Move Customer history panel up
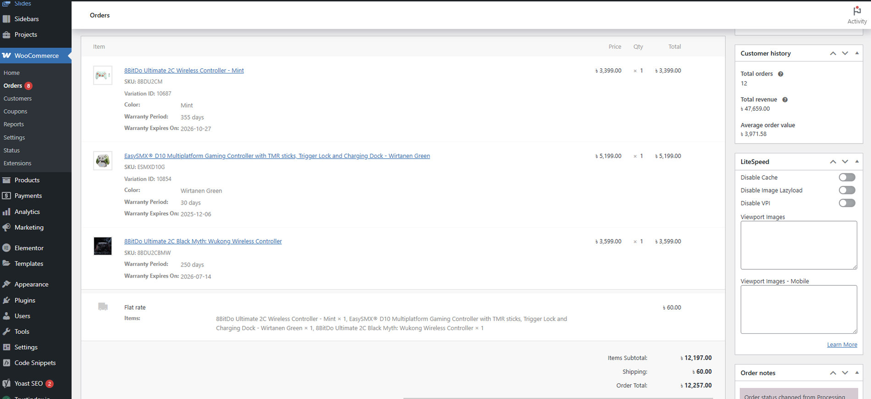Image resolution: width=871 pixels, height=399 pixels. click(x=833, y=53)
